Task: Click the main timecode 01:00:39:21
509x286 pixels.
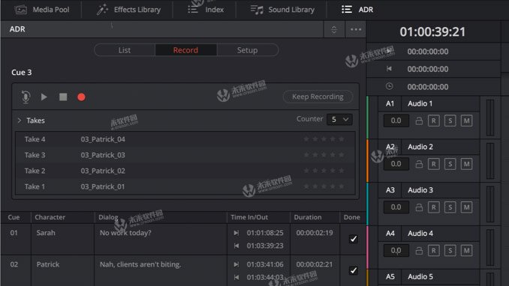Action: pos(432,31)
